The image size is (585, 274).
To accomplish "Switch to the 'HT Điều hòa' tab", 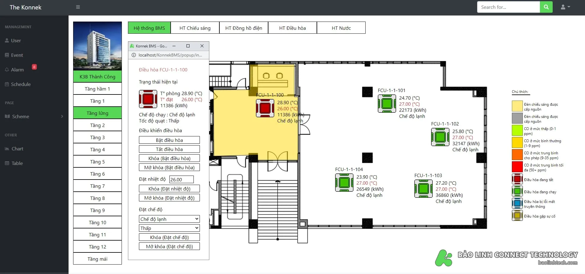I will click(x=292, y=28).
